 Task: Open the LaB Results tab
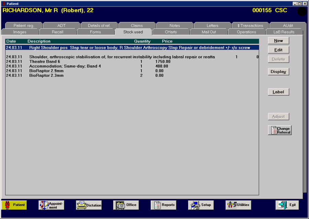(x=284, y=32)
